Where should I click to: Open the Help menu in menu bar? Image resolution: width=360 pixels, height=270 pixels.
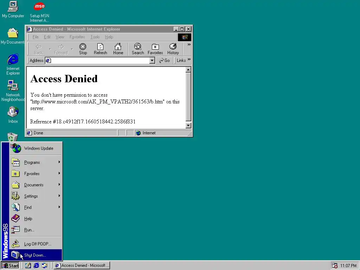point(109,37)
